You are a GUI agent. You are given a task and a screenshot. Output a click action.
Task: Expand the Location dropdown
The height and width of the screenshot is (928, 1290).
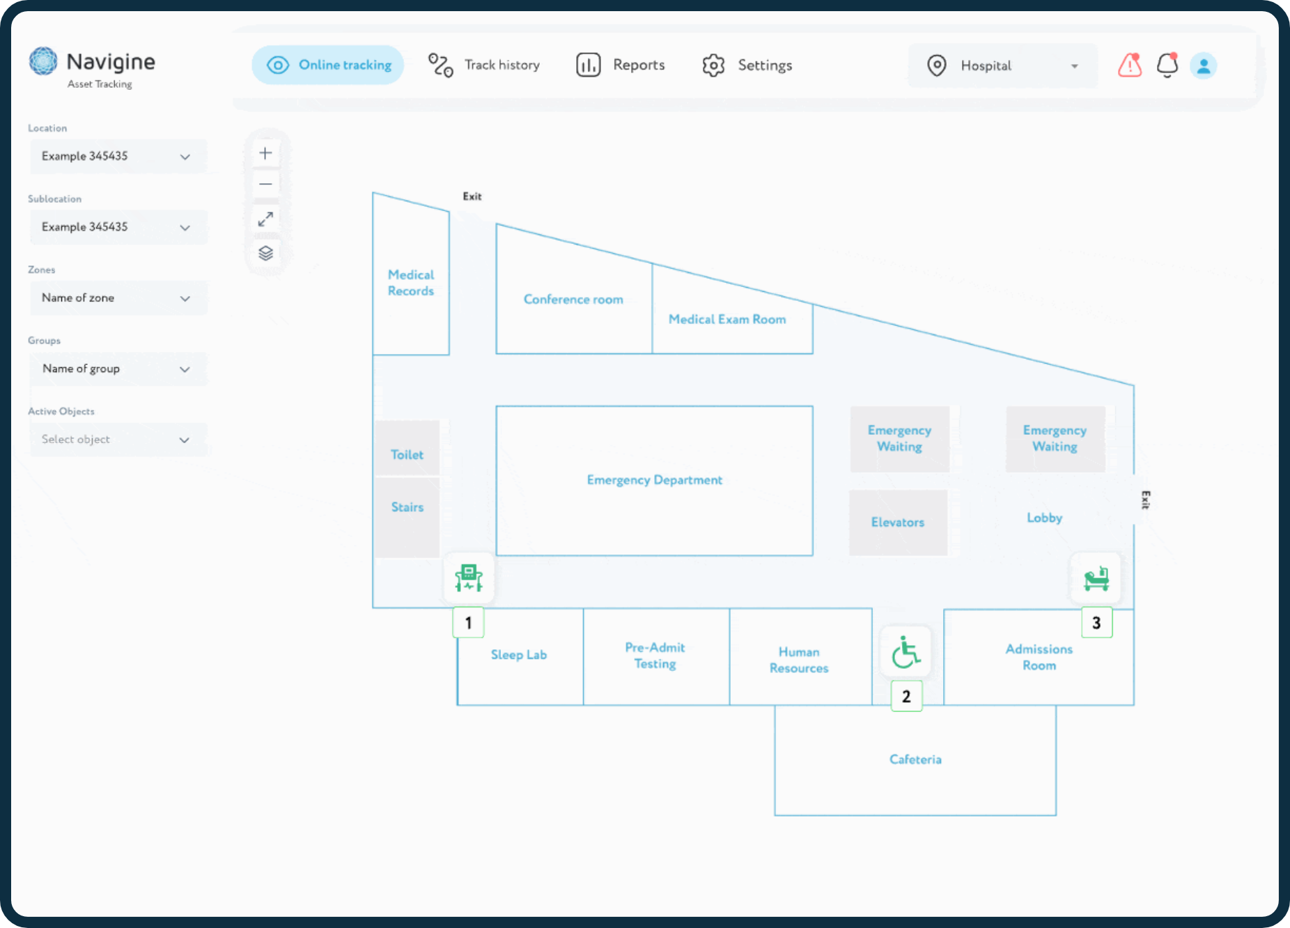(118, 156)
